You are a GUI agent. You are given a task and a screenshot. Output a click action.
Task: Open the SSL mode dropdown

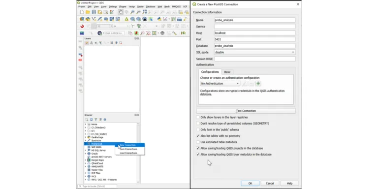point(255,52)
